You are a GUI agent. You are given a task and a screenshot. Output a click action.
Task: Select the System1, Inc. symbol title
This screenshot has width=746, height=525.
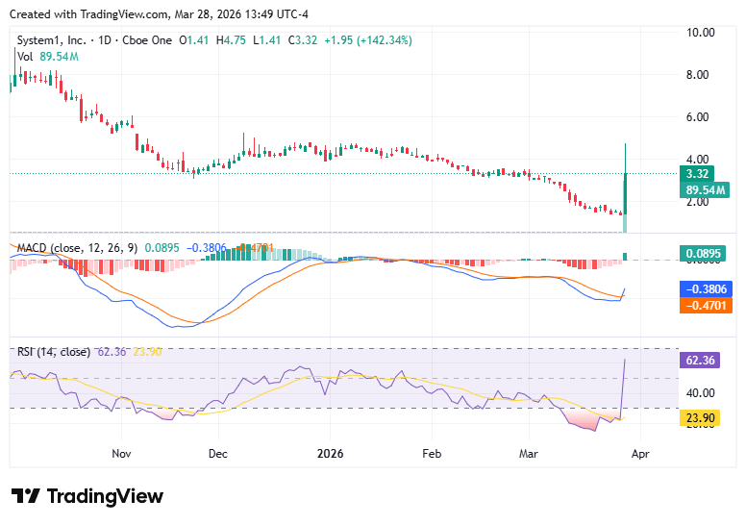[53, 40]
